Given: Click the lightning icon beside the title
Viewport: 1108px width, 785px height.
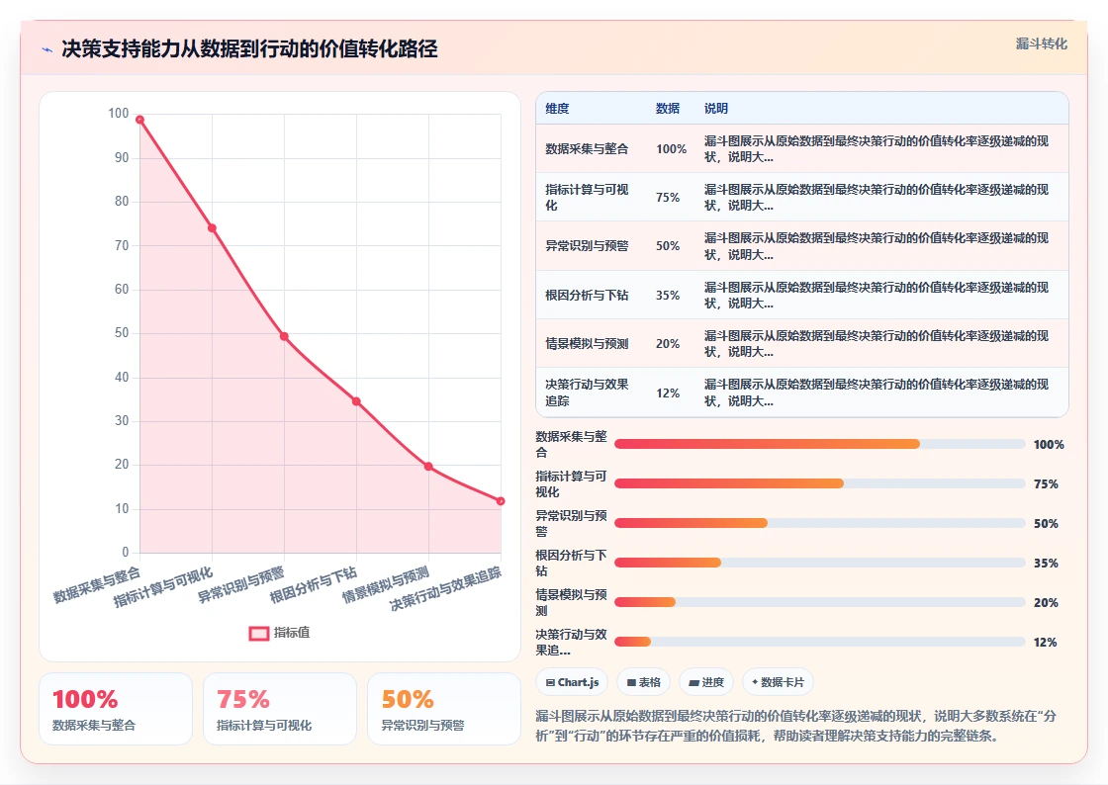Looking at the screenshot, I should click(x=47, y=49).
